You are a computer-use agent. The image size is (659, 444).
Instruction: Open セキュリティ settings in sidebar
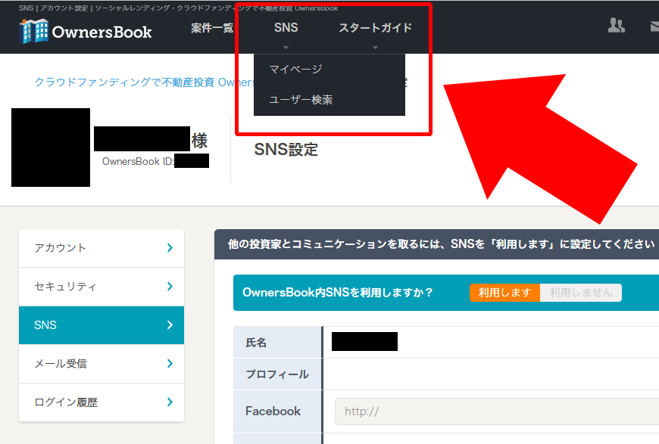pos(102,287)
